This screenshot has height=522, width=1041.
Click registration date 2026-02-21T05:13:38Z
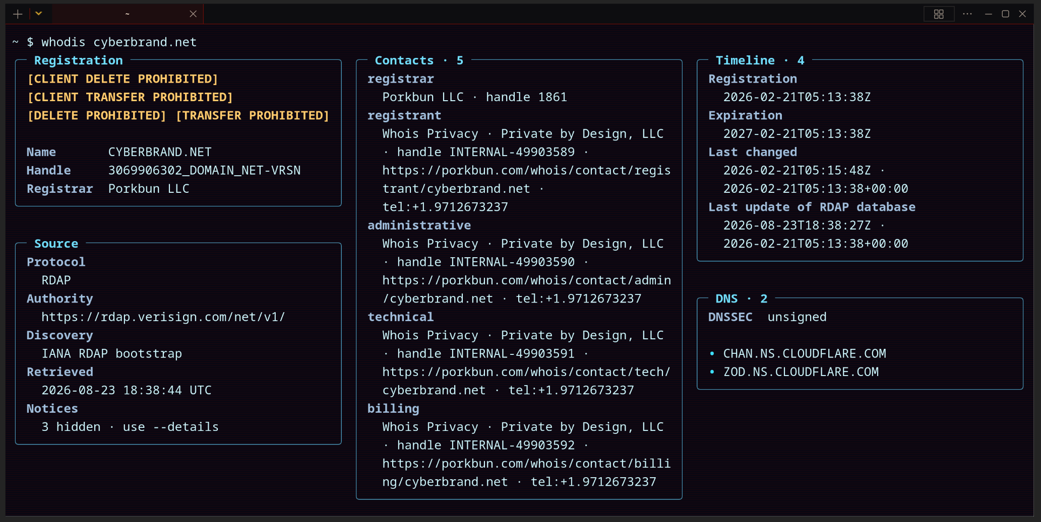(797, 97)
